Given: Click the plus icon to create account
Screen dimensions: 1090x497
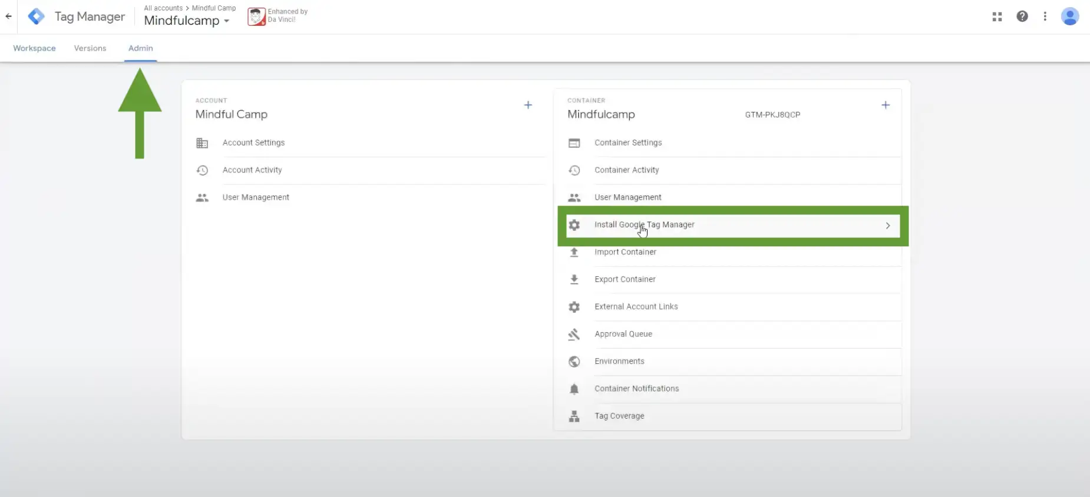Looking at the screenshot, I should [528, 105].
